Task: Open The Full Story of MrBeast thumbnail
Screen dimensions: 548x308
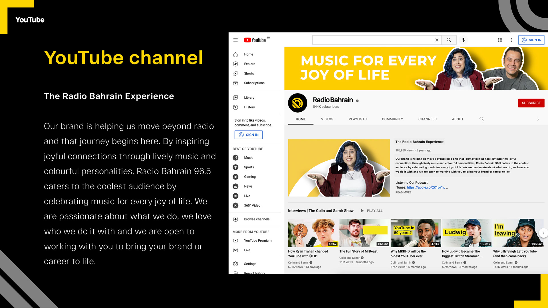Action: 364,233
